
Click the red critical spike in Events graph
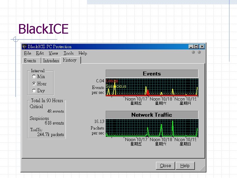(x=148, y=93)
